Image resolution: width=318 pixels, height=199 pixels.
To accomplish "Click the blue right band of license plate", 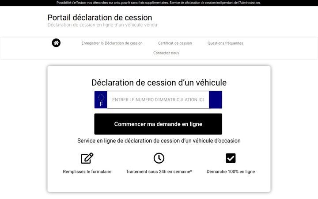I will point(216,99).
